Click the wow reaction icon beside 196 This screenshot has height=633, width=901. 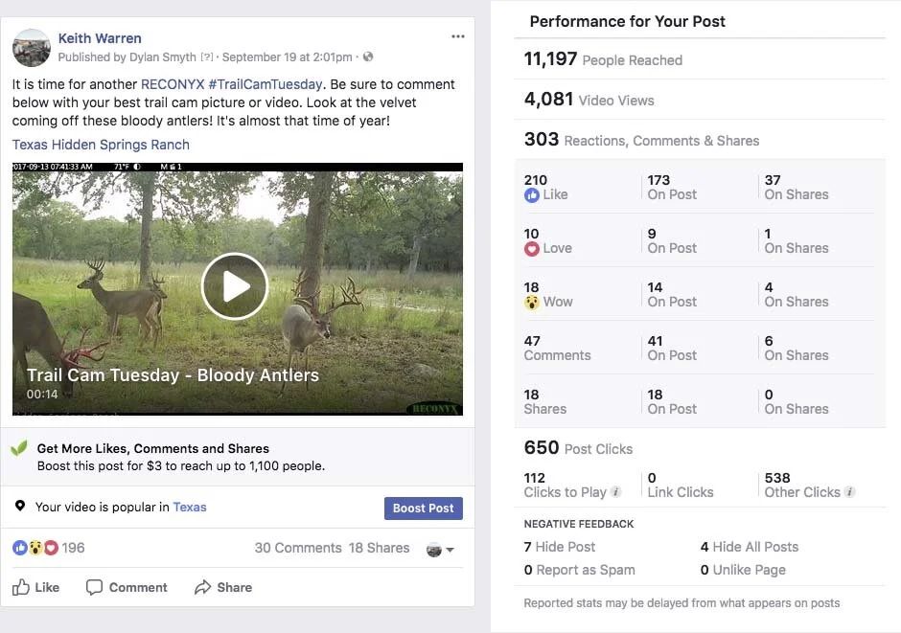tap(35, 548)
